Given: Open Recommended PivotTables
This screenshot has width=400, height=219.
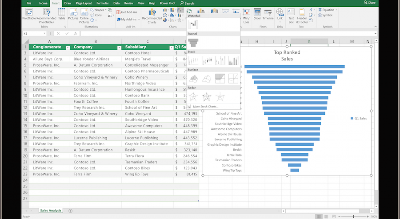Looking at the screenshot, I should [46, 16].
